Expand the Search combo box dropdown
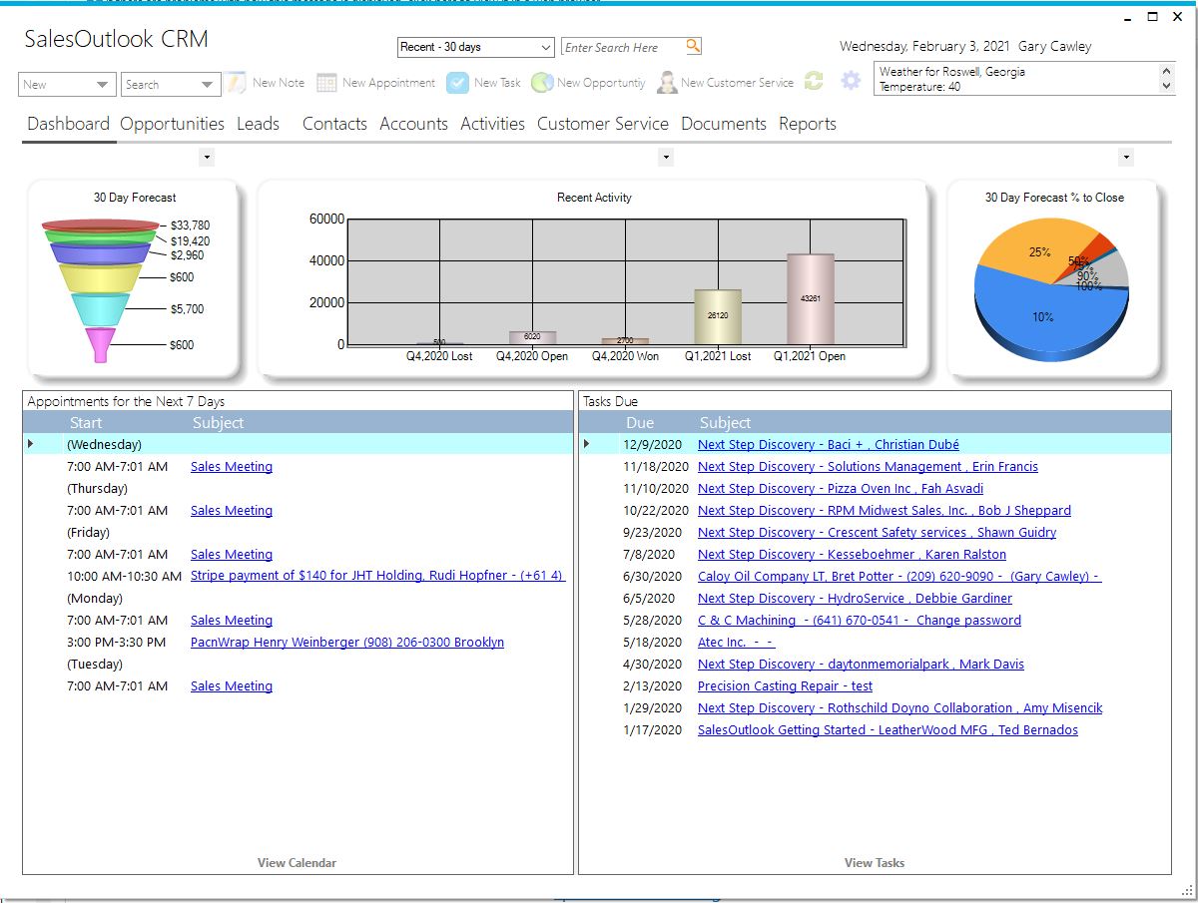The height and width of the screenshot is (903, 1198). (x=207, y=85)
